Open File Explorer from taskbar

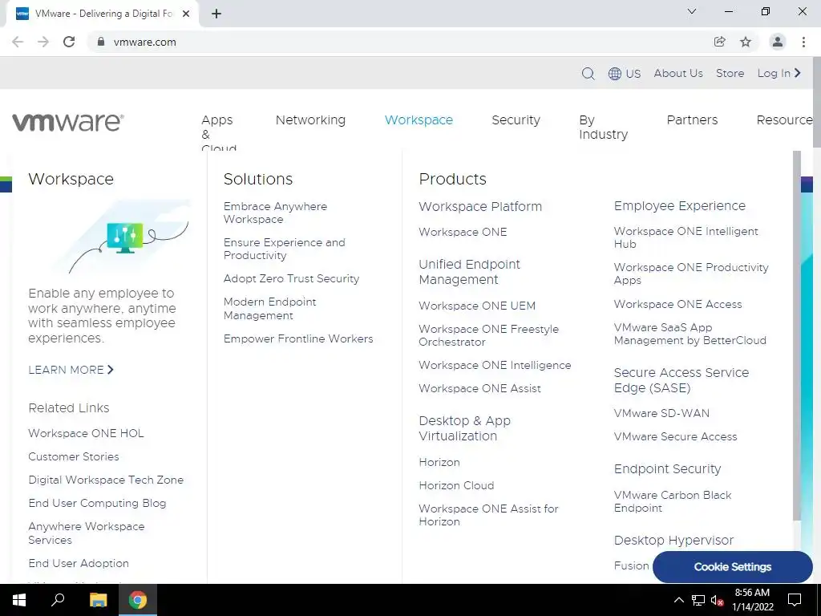tap(98, 600)
